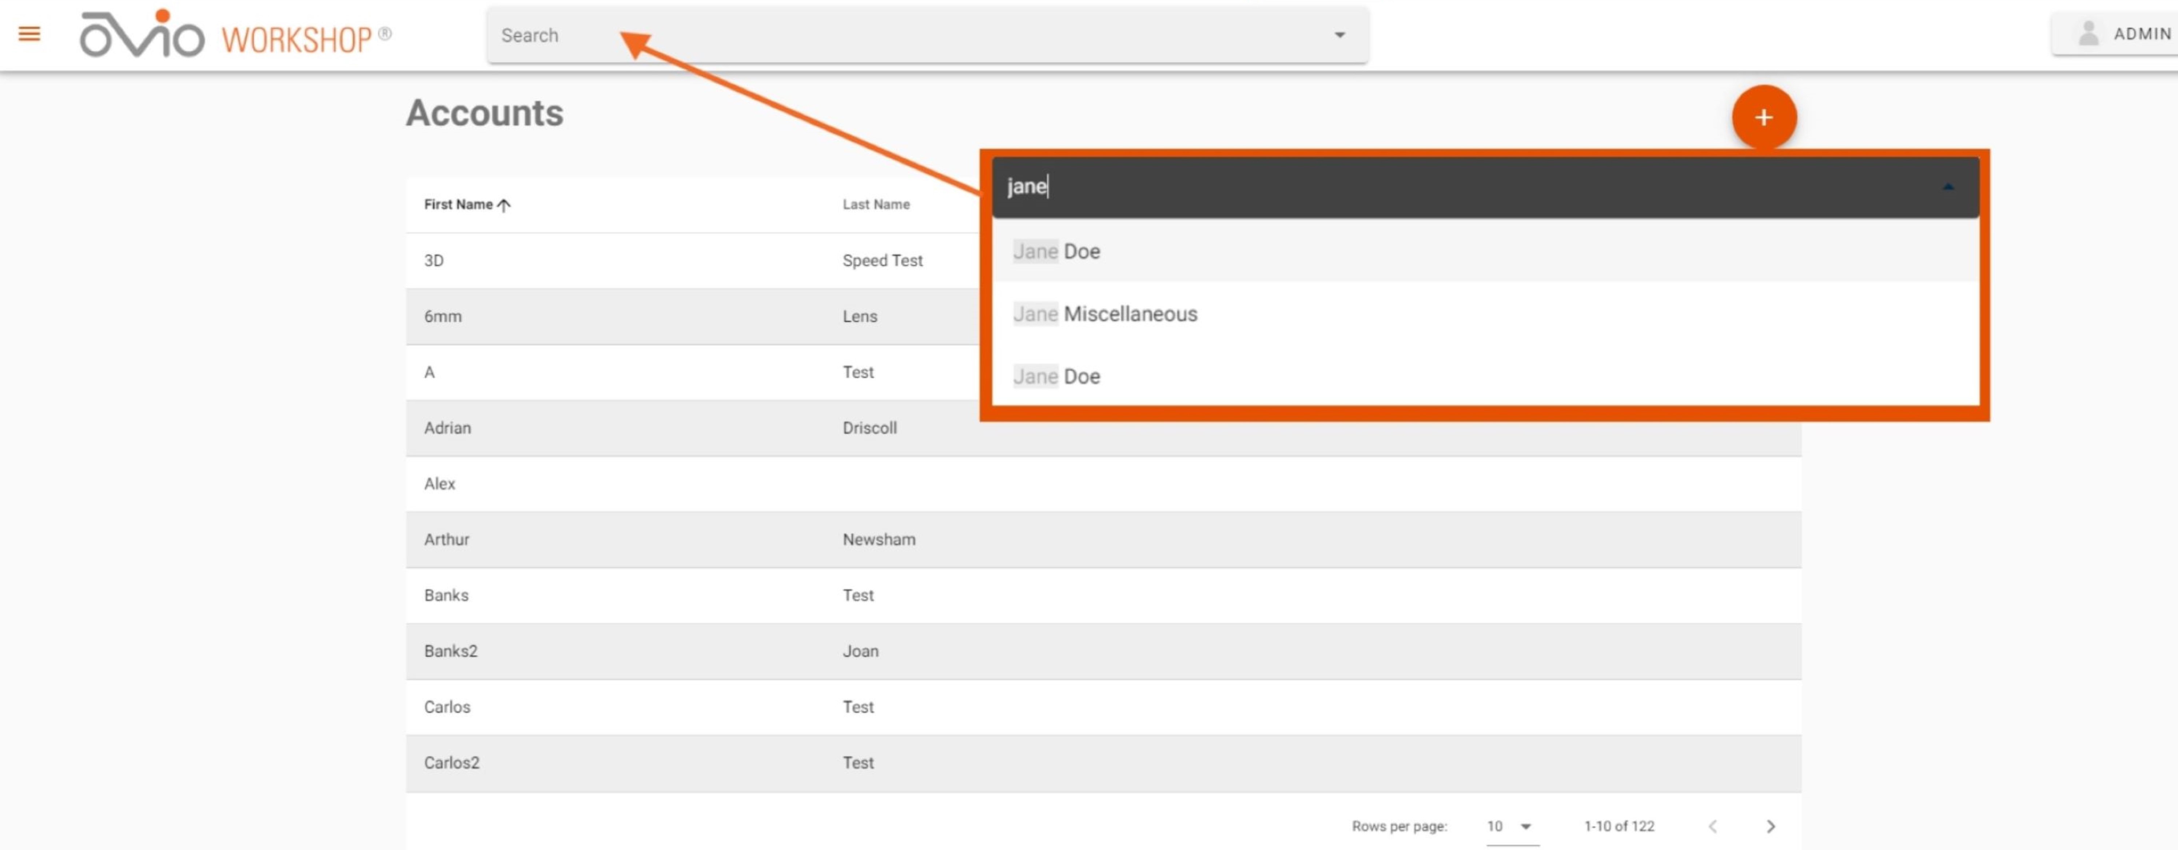Collapse the jane search suggestions arrow
Viewport: 2178px width, 850px height.
point(1948,187)
